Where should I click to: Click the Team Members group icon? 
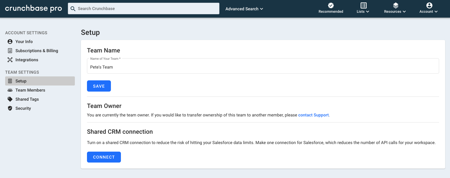pos(10,90)
